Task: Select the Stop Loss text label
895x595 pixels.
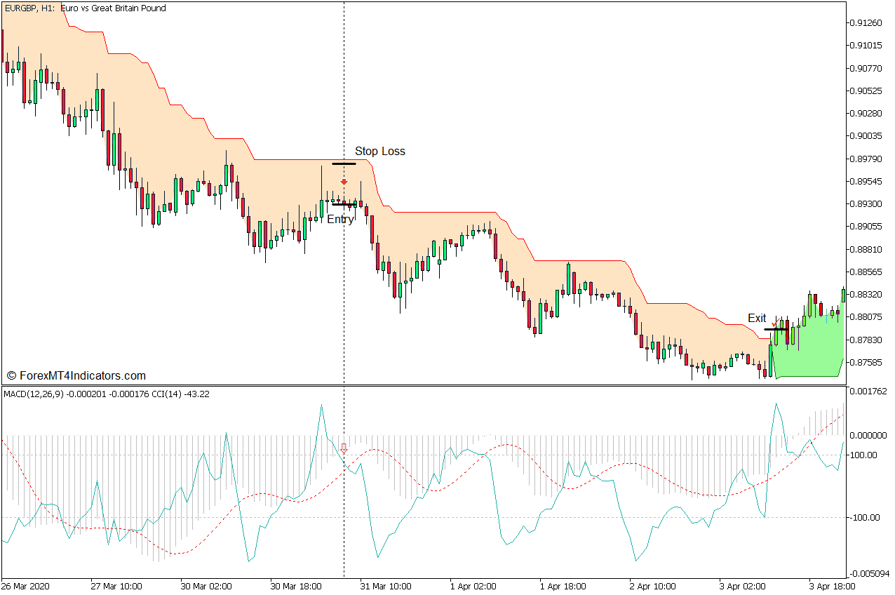Action: [x=380, y=152]
